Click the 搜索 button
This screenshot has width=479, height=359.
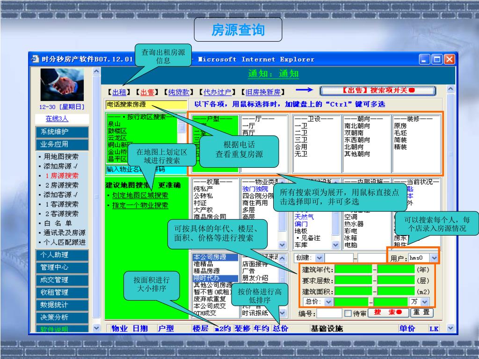pos(388,312)
